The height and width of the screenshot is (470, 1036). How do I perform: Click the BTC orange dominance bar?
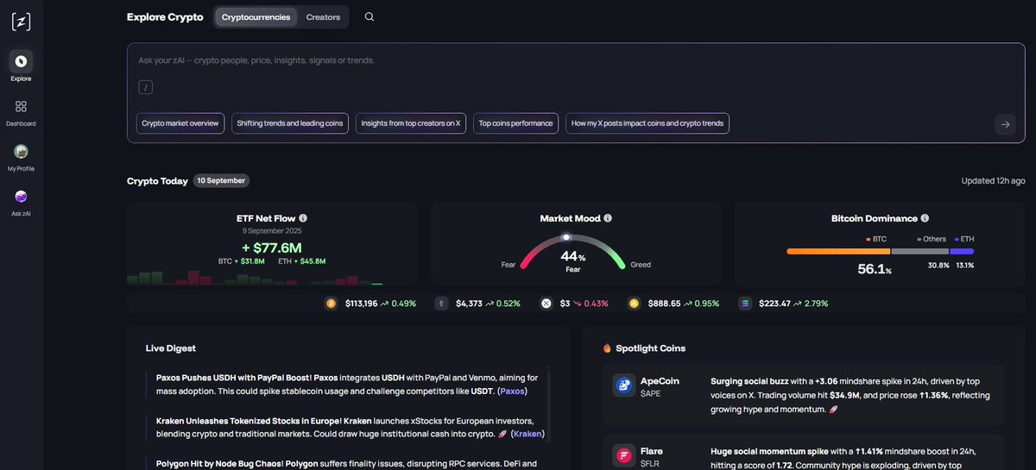[837, 251]
